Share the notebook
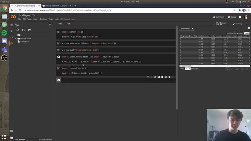The height and width of the screenshot is (141, 251). [232, 17]
